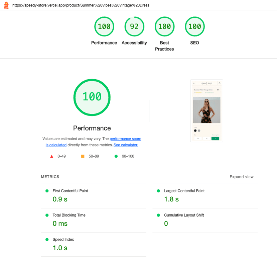Click the report URL at the top
Screen dimensions: 277x257
point(81,5)
